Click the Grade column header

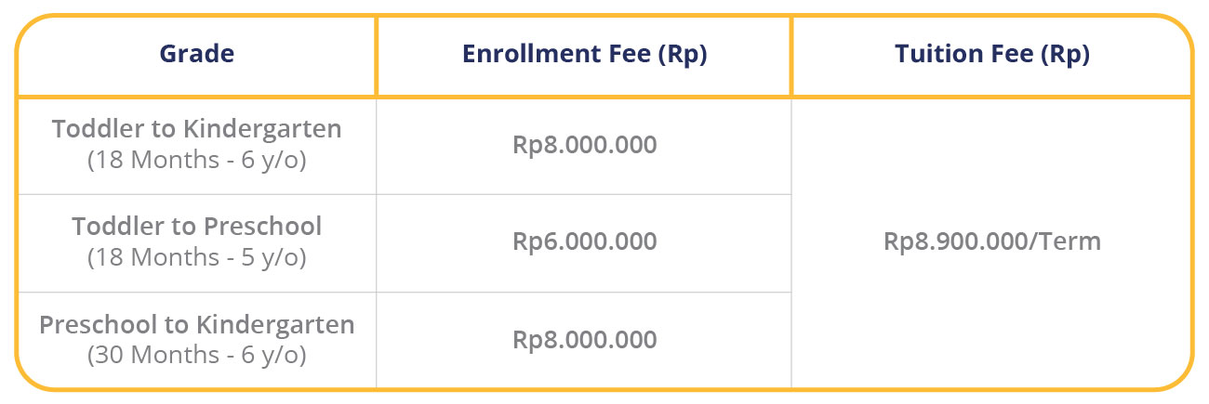[x=196, y=55]
